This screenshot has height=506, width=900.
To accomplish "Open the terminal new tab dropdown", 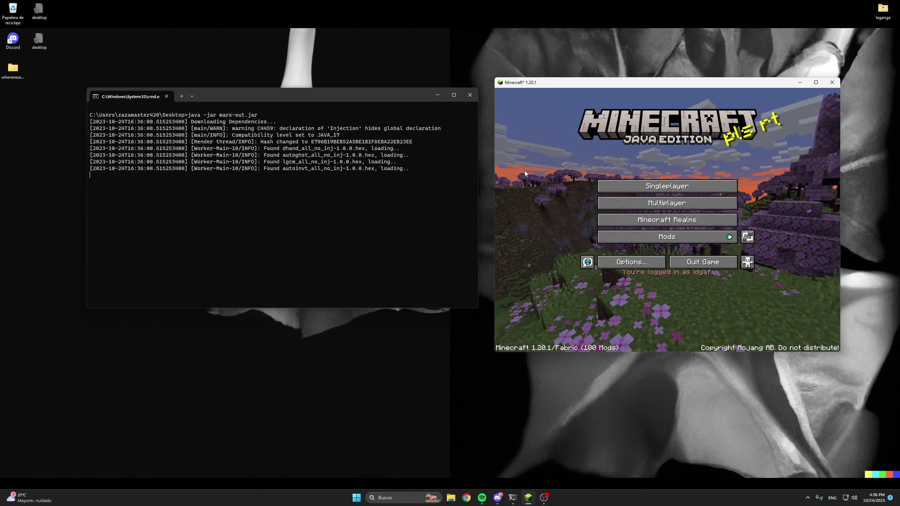I will point(192,96).
